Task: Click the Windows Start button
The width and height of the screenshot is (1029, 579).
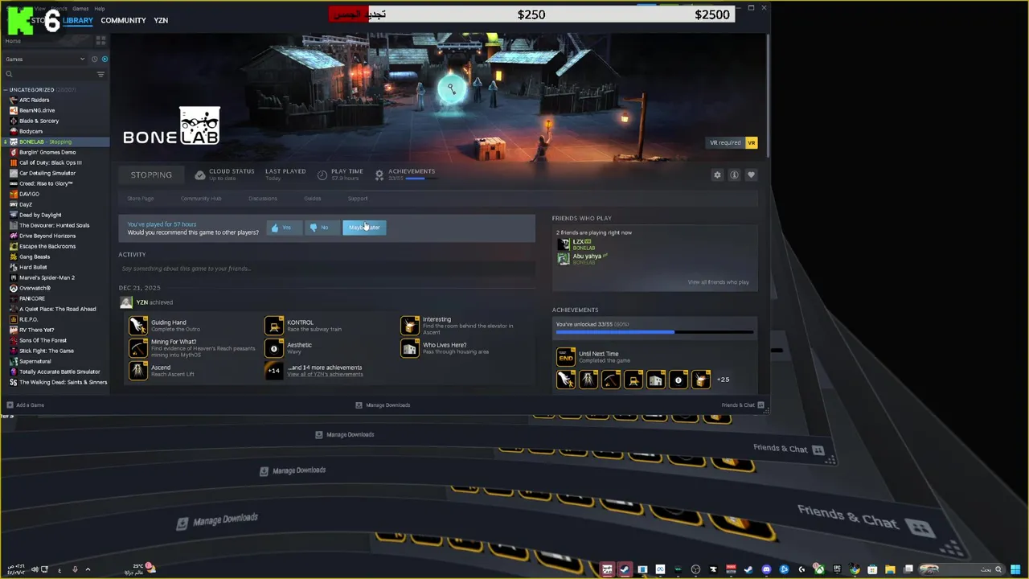Action: click(1015, 569)
